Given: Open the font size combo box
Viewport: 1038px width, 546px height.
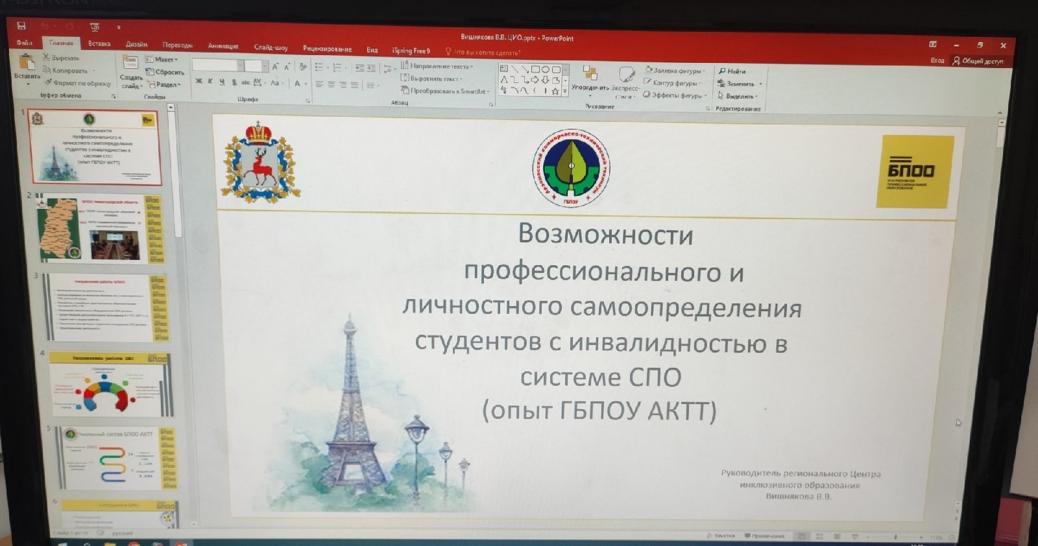Looking at the screenshot, I should tap(256, 65).
